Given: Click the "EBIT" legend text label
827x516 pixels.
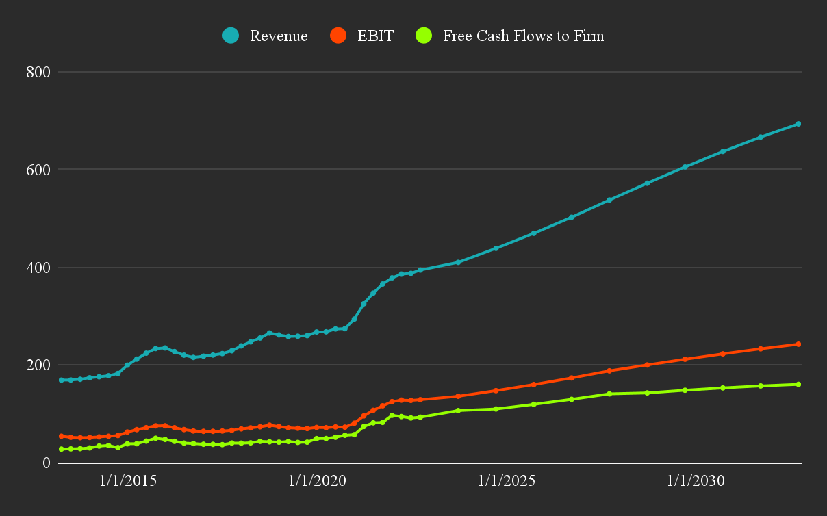Looking at the screenshot, I should coord(374,36).
